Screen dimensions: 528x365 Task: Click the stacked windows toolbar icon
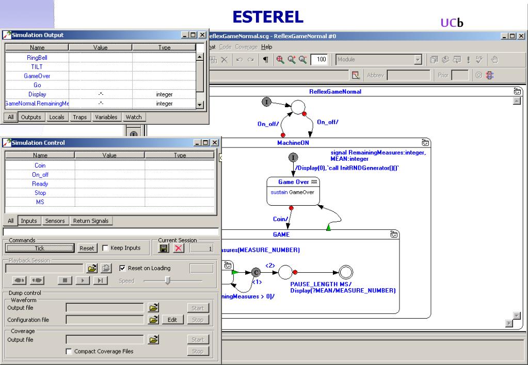coord(434,59)
